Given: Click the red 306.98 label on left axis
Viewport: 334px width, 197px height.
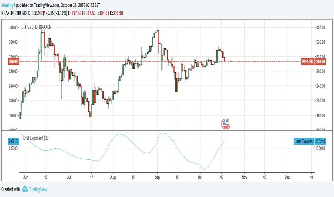Looking at the screenshot, I should click(13, 62).
